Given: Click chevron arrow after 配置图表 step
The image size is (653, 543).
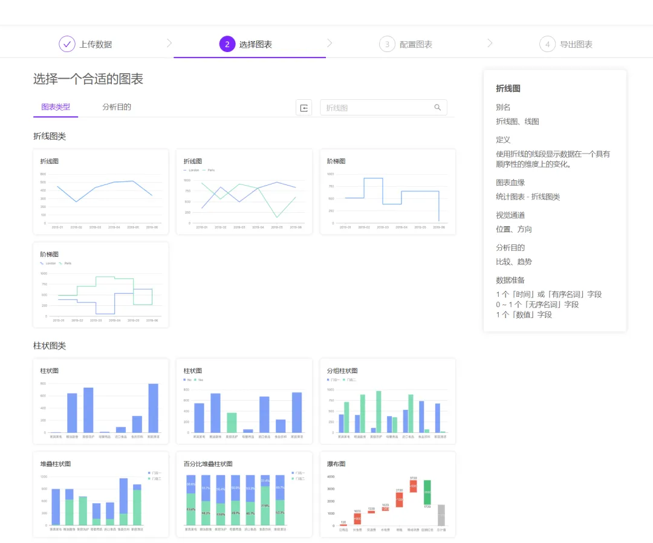Looking at the screenshot, I should coord(490,43).
